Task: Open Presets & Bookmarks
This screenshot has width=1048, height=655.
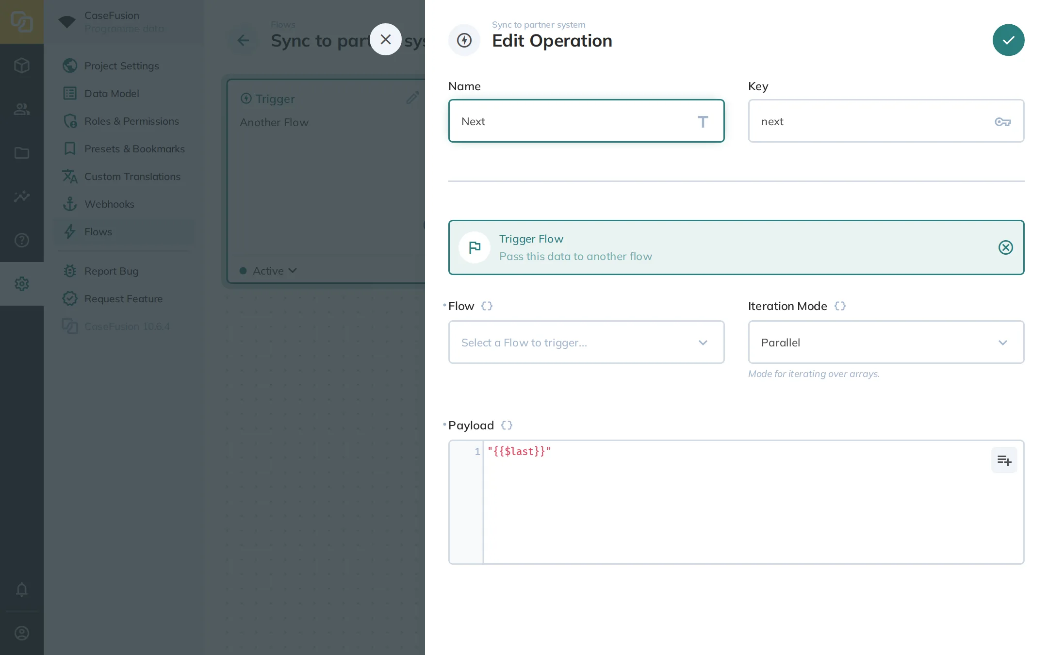Action: (124, 148)
